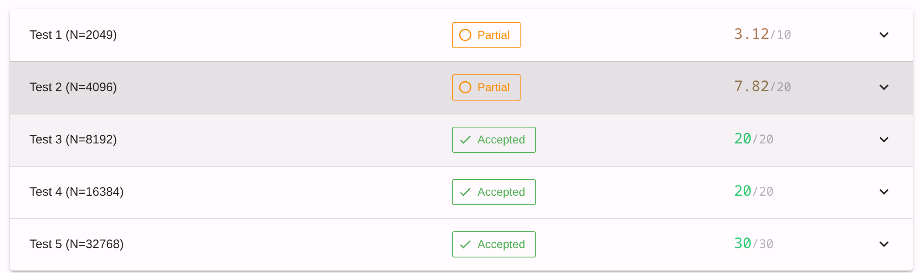Click green checkmark icon in Test 5
This screenshot has height=273, width=921.
click(x=465, y=244)
